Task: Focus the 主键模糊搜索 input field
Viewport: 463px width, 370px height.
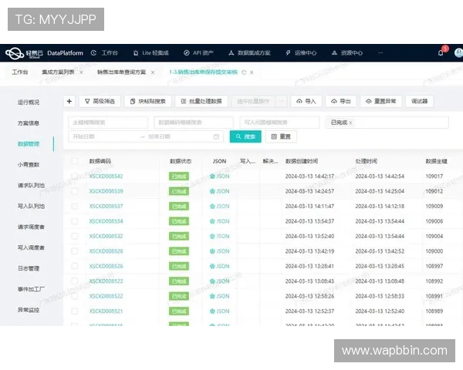Action: 108,123
